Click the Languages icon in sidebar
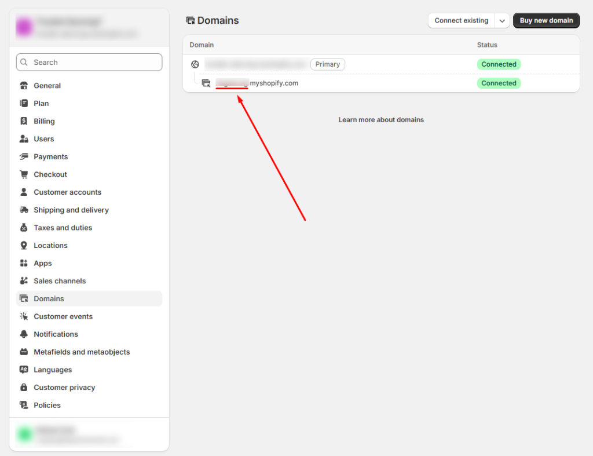This screenshot has width=593, height=456. (24, 370)
